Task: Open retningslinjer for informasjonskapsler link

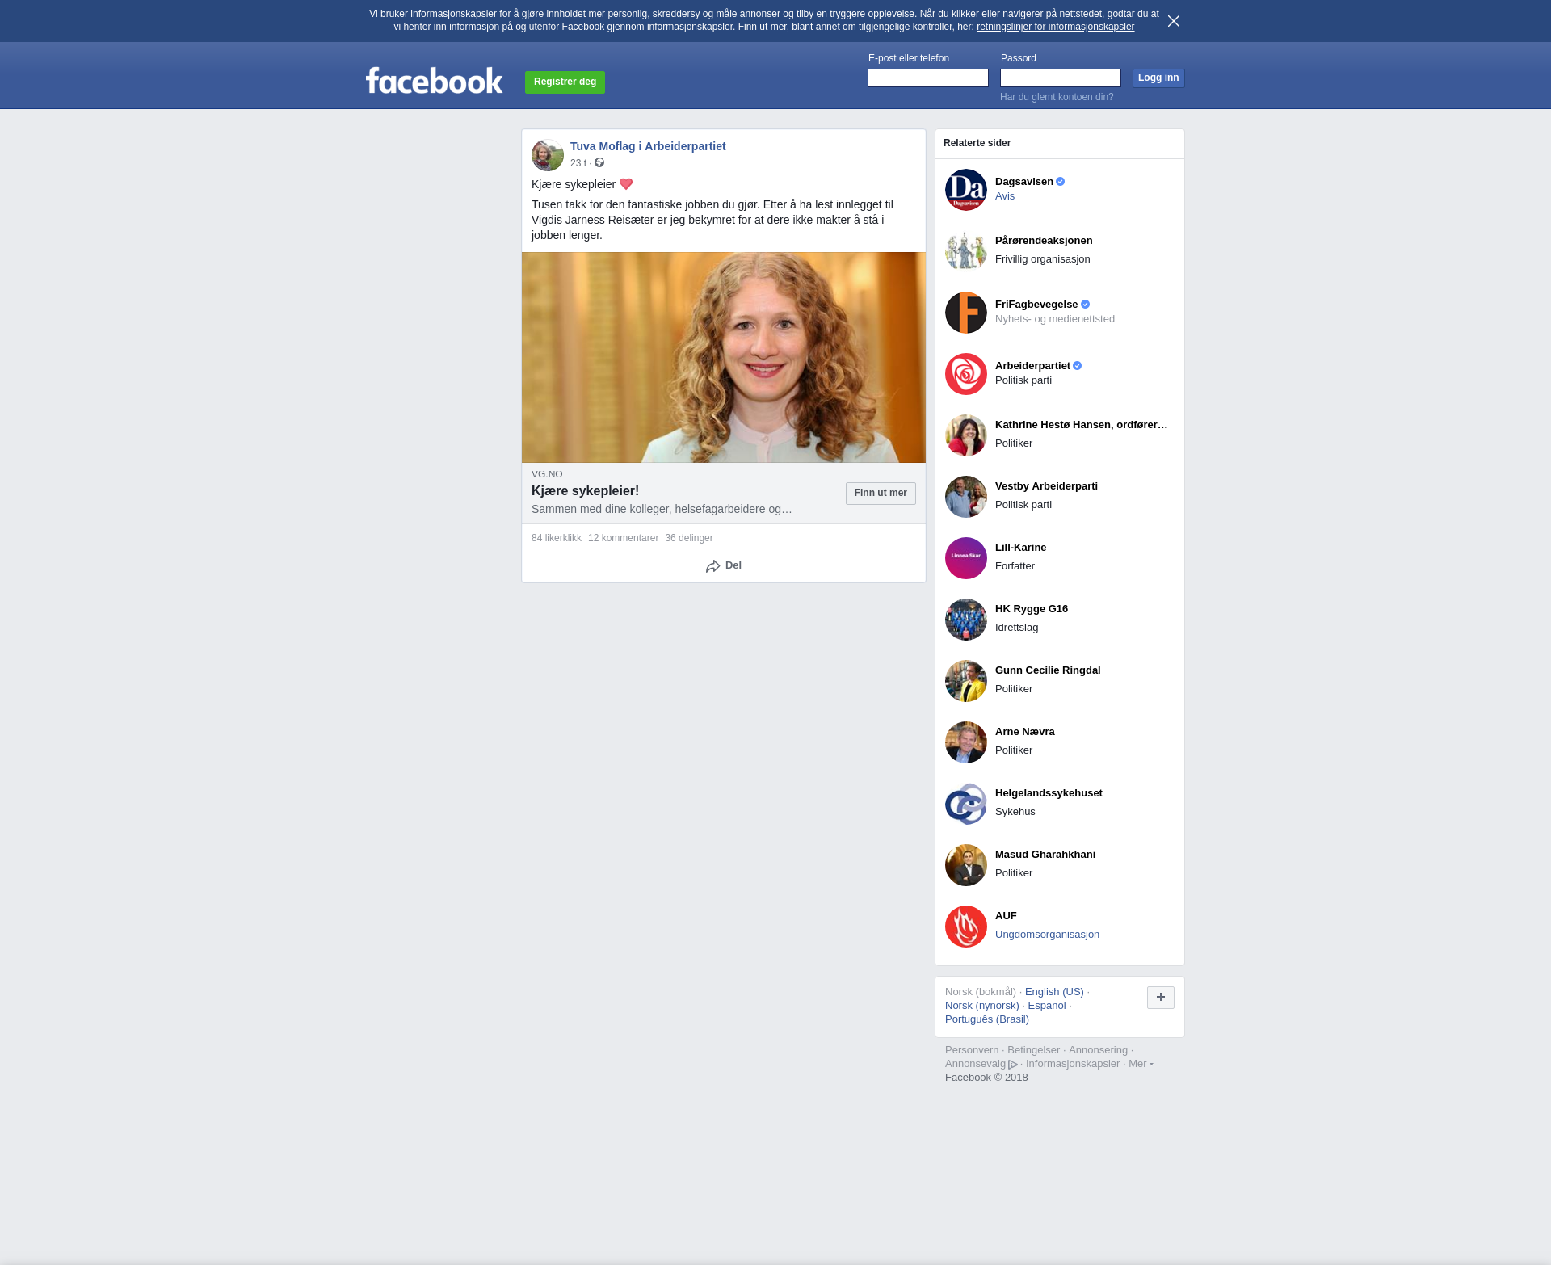Action: pos(1055,27)
